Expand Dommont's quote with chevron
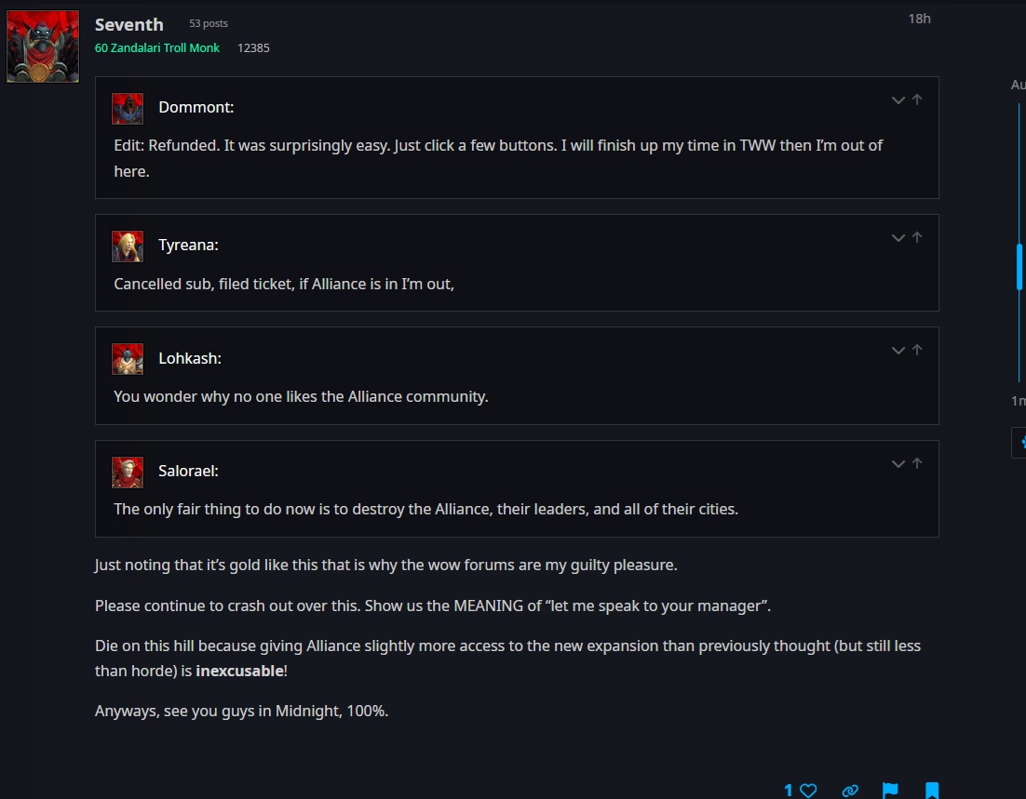The width and height of the screenshot is (1026, 799). (x=898, y=100)
